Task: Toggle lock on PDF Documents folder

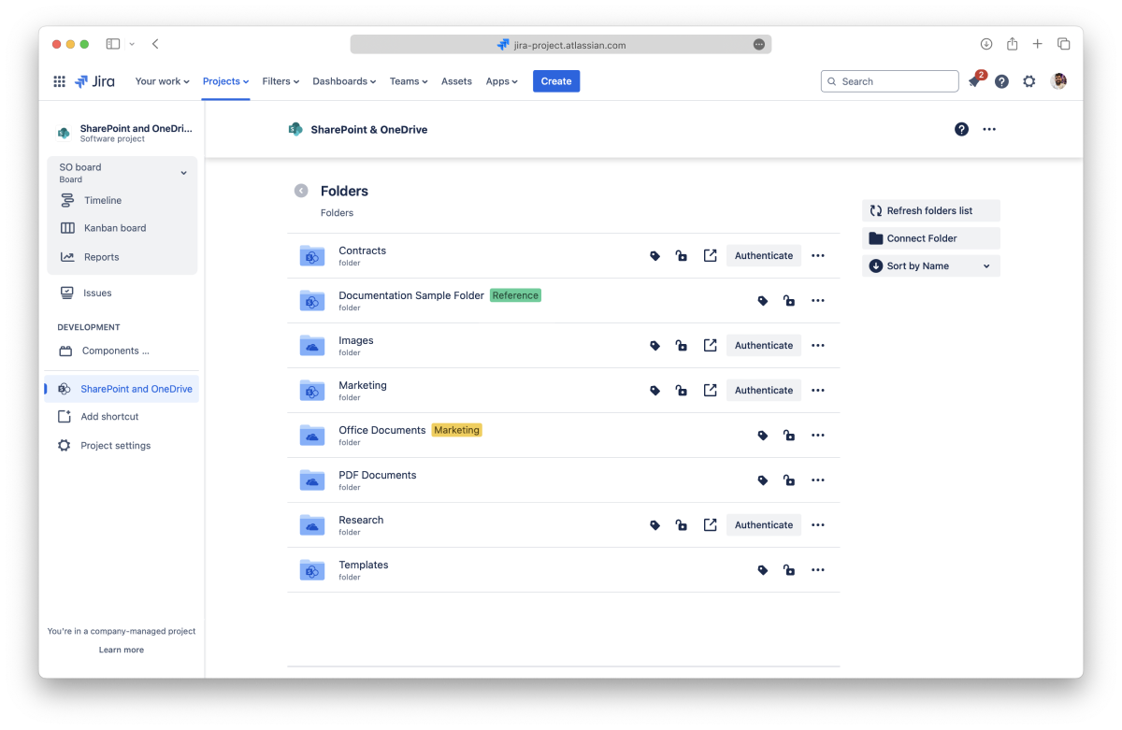Action: [x=789, y=480]
